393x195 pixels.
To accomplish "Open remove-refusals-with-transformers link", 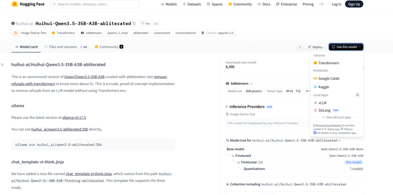I will 33,84.
